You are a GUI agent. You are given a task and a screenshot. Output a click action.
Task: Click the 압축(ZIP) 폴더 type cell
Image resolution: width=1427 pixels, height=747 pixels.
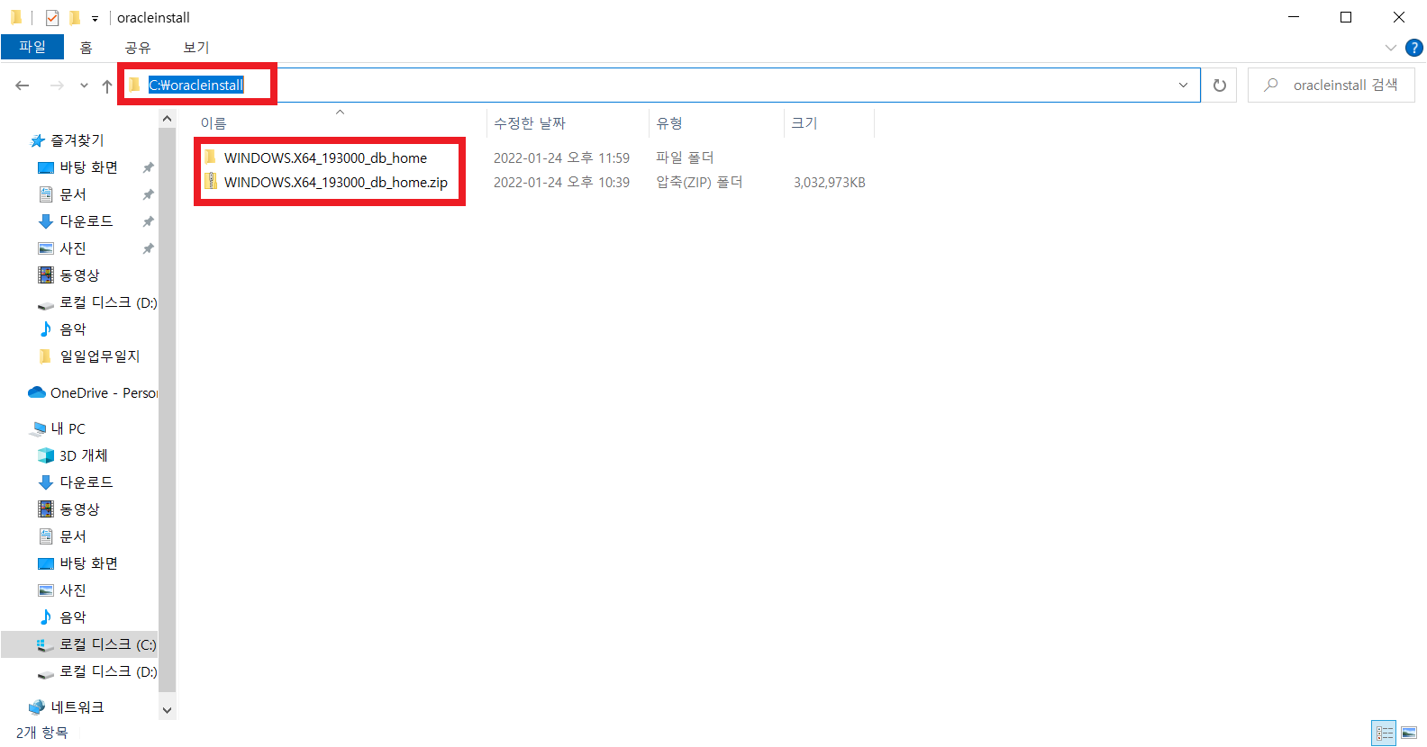click(699, 182)
